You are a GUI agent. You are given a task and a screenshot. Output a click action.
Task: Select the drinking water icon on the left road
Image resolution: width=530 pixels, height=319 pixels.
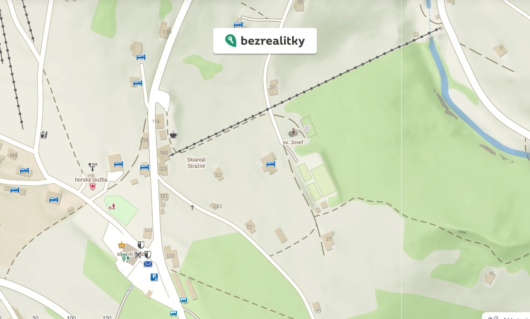[x=44, y=134]
